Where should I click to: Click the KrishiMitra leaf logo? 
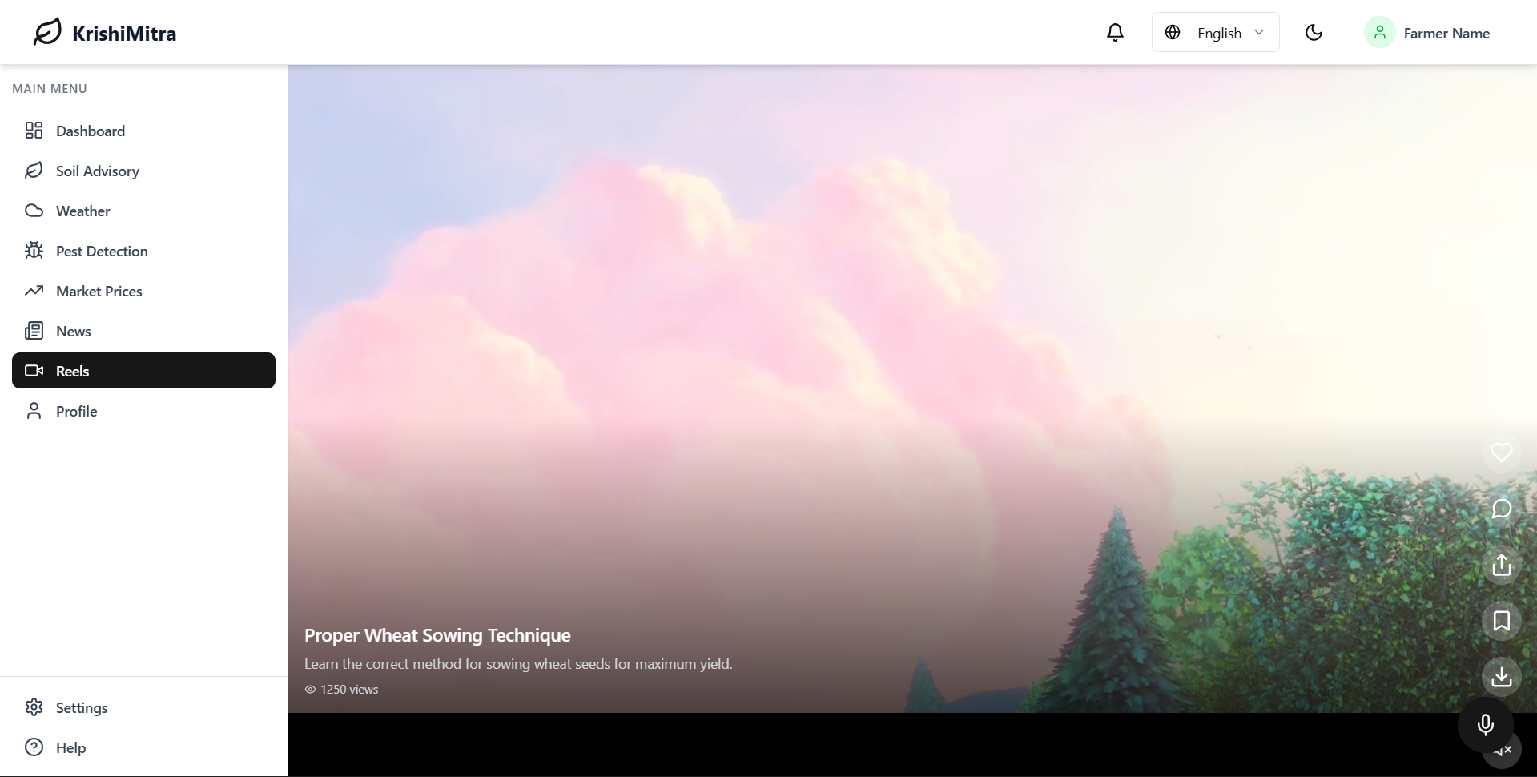pos(47,33)
